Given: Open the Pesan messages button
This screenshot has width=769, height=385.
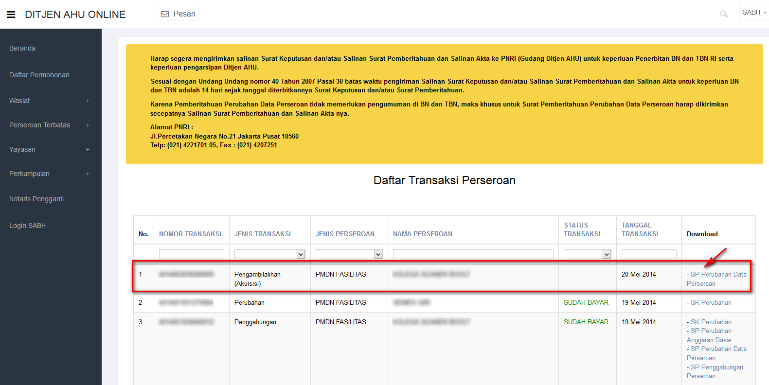Looking at the screenshot, I should click(178, 14).
